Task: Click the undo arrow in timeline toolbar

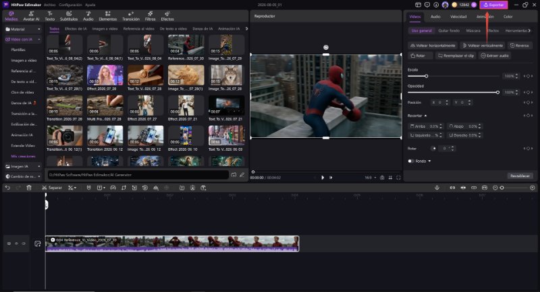Action: point(7,188)
